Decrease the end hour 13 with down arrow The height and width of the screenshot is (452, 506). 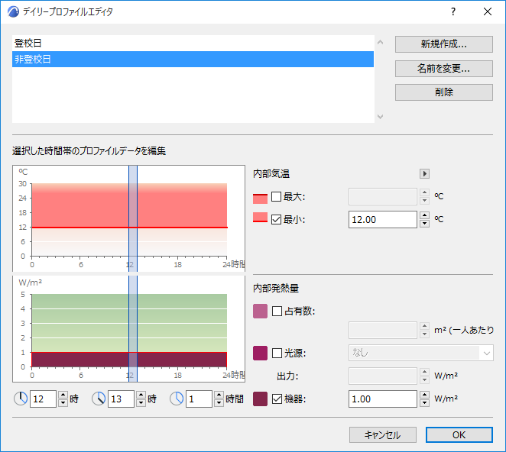coord(141,403)
